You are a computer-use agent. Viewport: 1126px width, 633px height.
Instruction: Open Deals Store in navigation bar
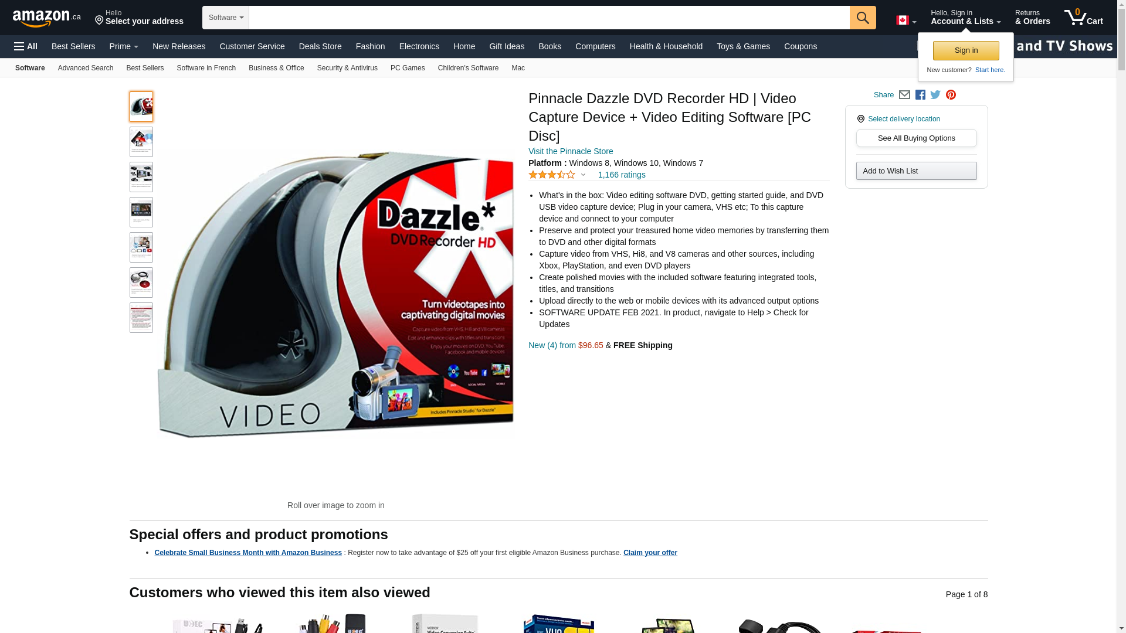coord(320,46)
